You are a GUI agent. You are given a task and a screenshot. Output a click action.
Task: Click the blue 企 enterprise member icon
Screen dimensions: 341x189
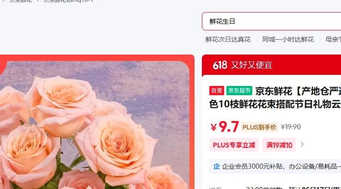(x=216, y=166)
